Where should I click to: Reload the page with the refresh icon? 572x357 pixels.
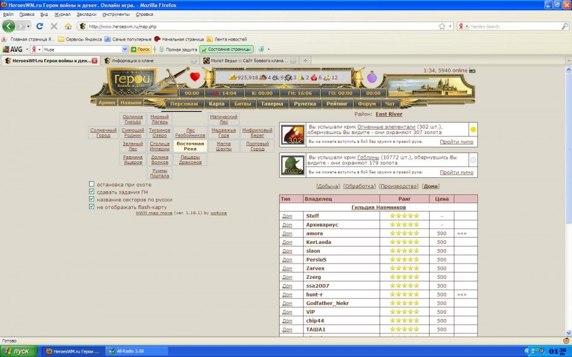pyautogui.click(x=40, y=26)
